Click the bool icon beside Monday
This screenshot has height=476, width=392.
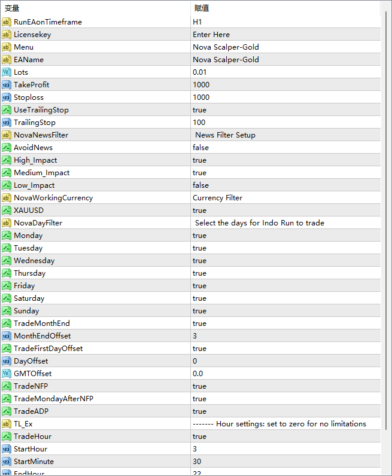click(7, 236)
